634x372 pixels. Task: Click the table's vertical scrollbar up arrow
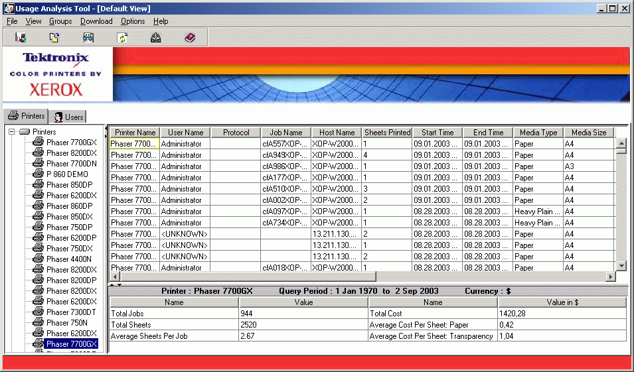621,143
